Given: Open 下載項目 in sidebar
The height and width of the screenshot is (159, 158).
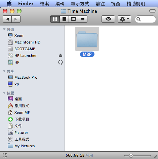Looking at the screenshot, I should pyautogui.click(x=32, y=119).
